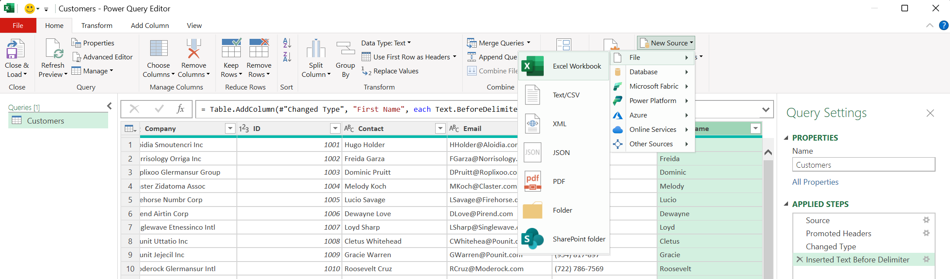Viewport: 950px width, 279px height.
Task: Switch to the Add Column tab
Action: click(150, 25)
